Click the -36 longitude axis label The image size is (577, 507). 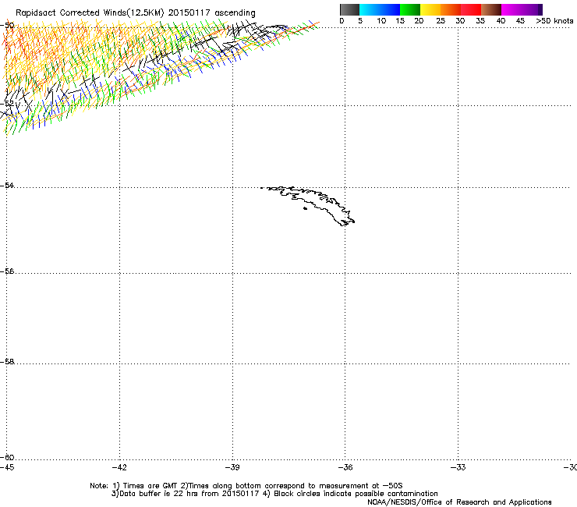coord(345,467)
